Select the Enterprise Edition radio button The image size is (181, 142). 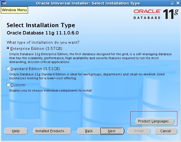coord(8,48)
